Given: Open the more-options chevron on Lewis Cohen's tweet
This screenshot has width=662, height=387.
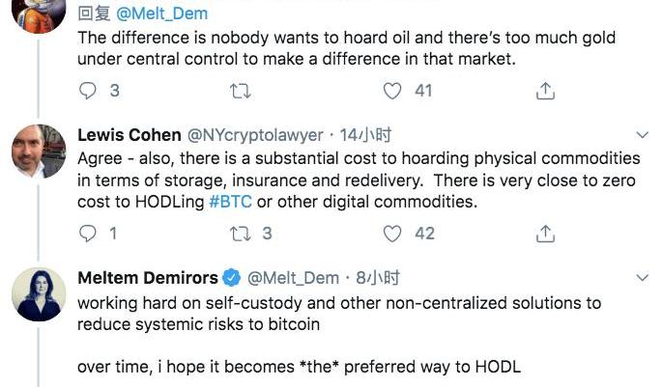Looking at the screenshot, I should pos(643,136).
